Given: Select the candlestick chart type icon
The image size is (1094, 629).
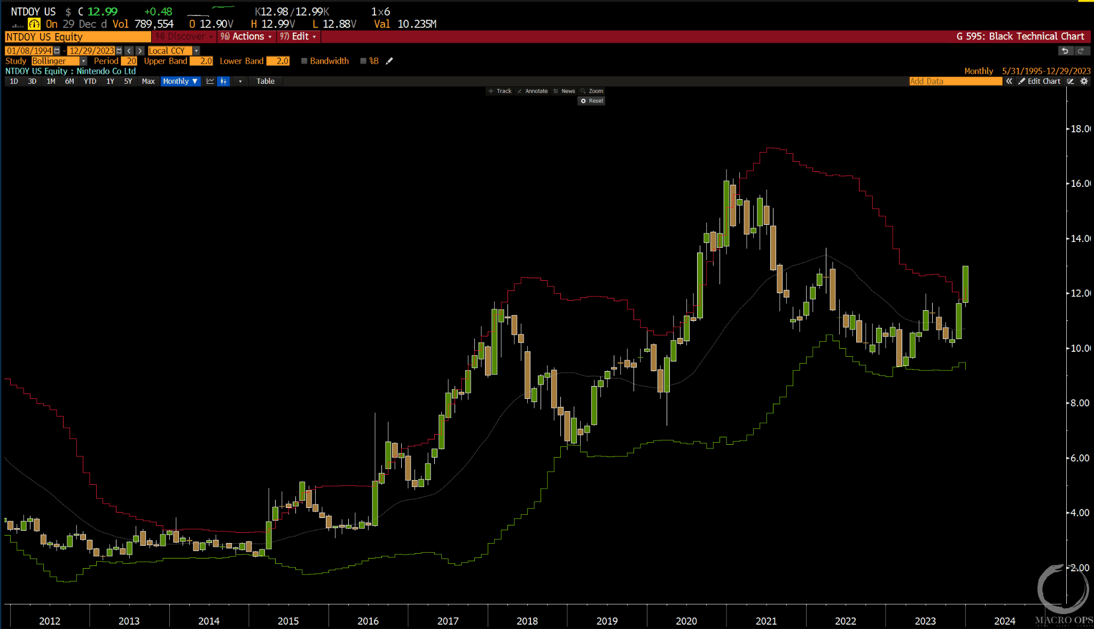Looking at the screenshot, I should tap(223, 81).
